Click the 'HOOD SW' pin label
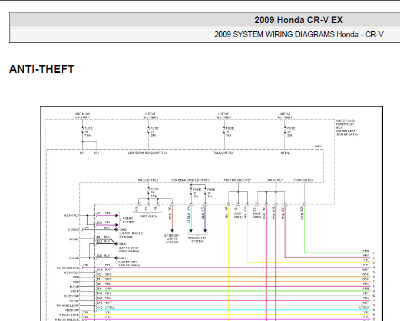The image size is (400, 321). [72, 310]
